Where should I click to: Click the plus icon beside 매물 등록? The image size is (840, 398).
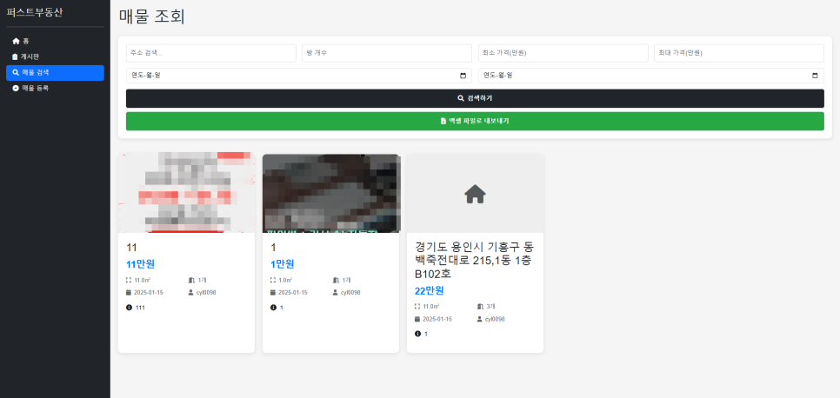tap(16, 88)
